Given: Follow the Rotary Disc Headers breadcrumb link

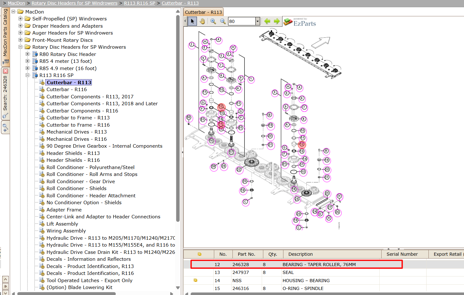Looking at the screenshot, I should click(x=75, y=3).
